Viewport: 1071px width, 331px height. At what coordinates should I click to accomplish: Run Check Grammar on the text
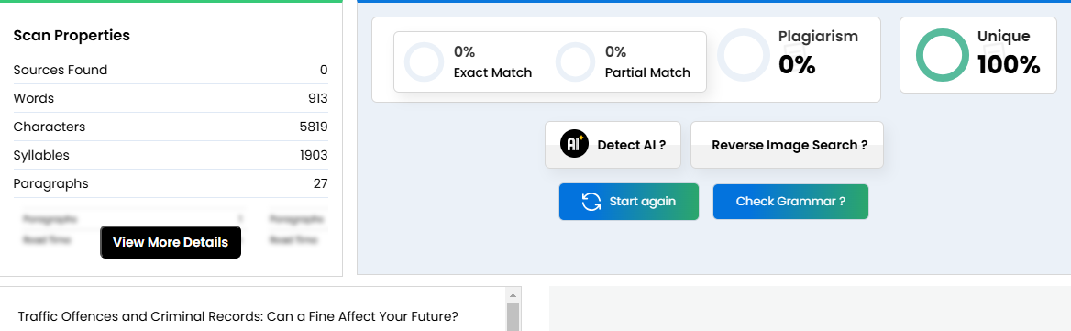(790, 202)
